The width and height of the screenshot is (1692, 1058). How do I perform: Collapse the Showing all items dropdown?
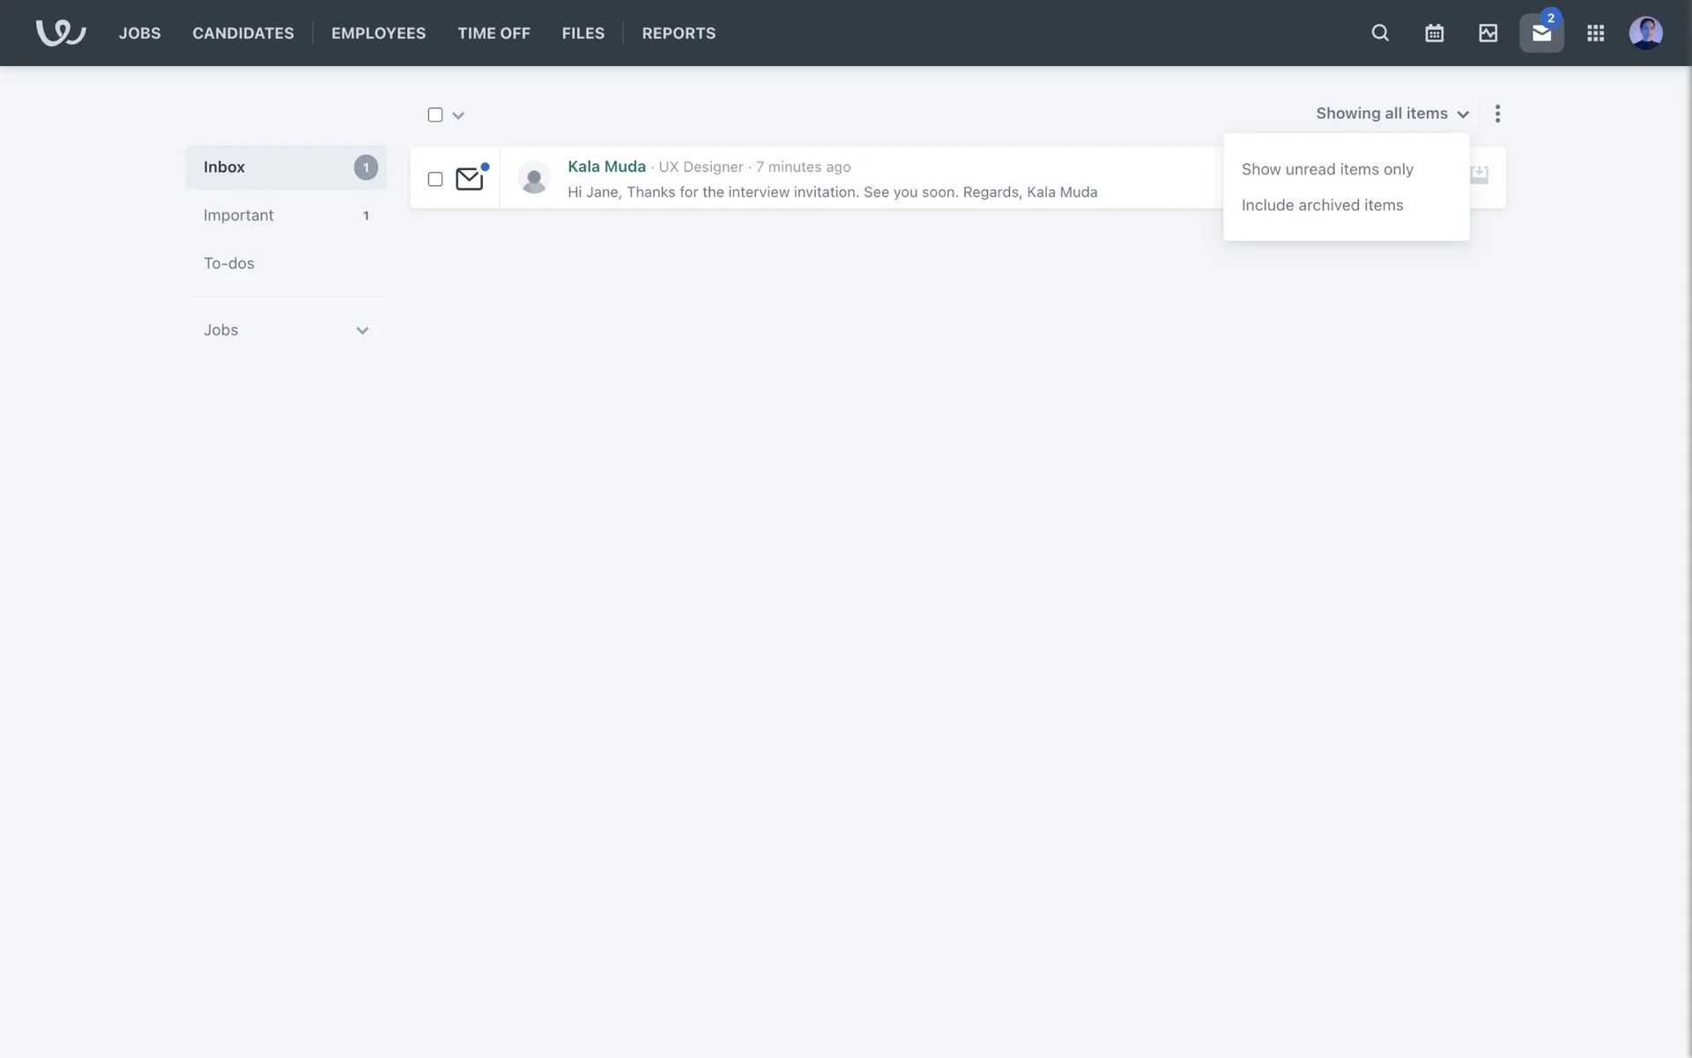(x=1392, y=114)
